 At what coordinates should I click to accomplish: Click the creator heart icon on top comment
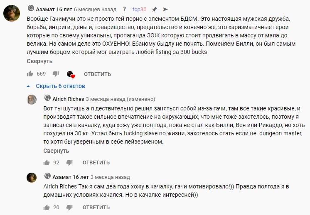click(x=71, y=74)
